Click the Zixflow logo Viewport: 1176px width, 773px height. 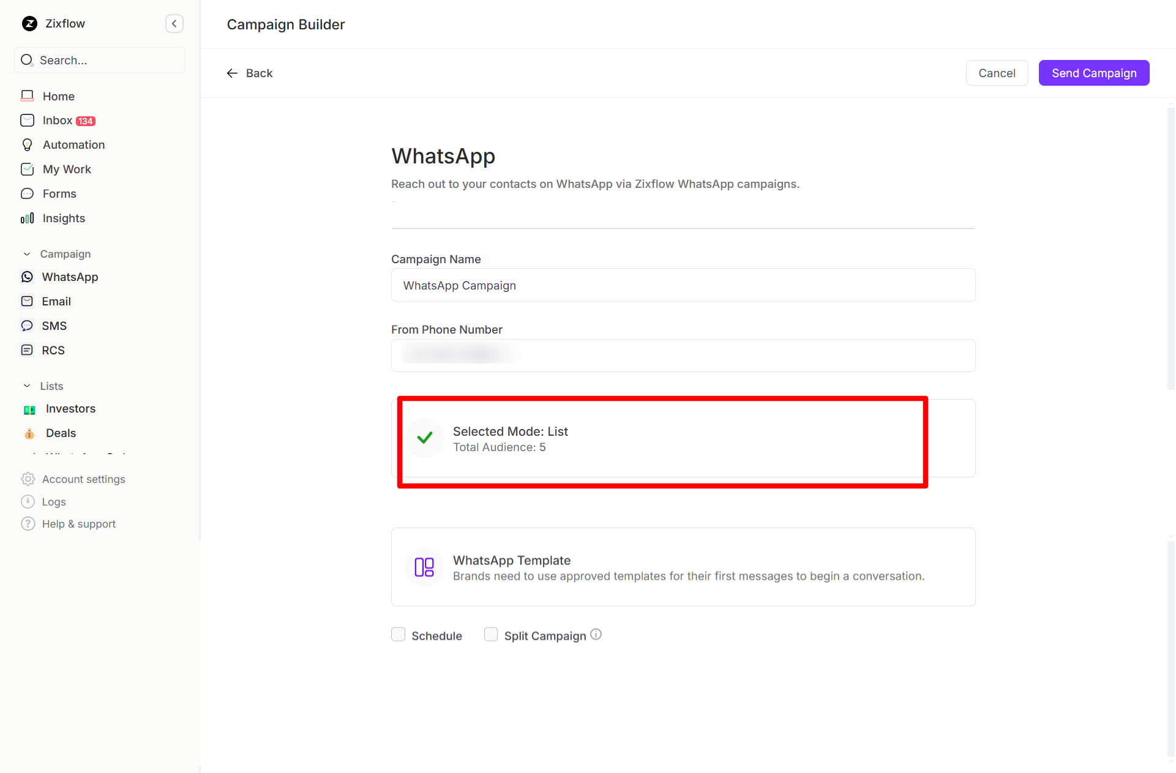(30, 23)
